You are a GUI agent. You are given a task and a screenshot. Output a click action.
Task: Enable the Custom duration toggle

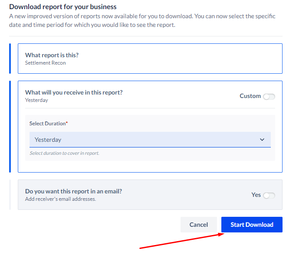tap(269, 97)
